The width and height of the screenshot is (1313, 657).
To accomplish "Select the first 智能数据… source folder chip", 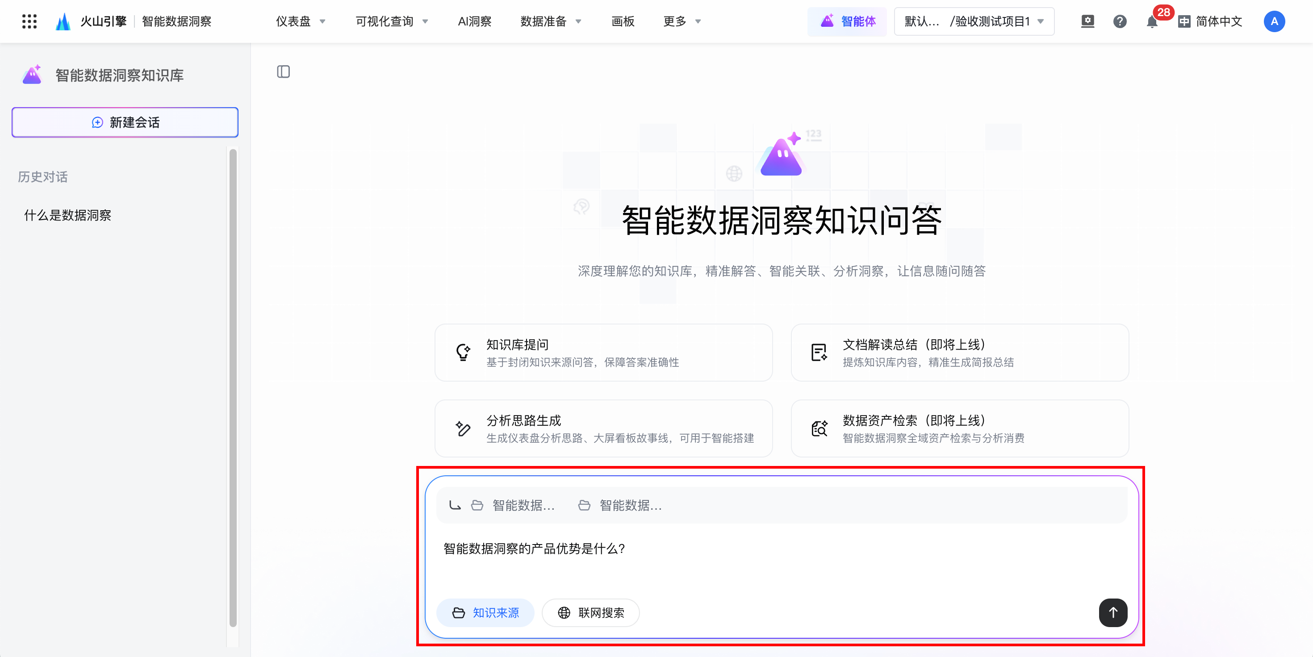I will 514,505.
